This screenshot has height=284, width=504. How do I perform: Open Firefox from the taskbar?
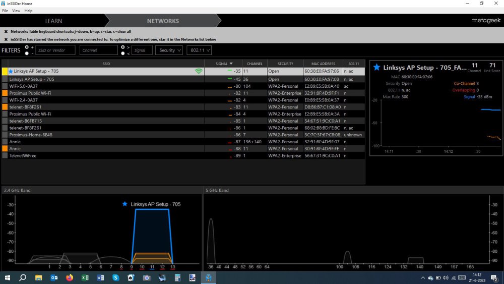point(69,277)
